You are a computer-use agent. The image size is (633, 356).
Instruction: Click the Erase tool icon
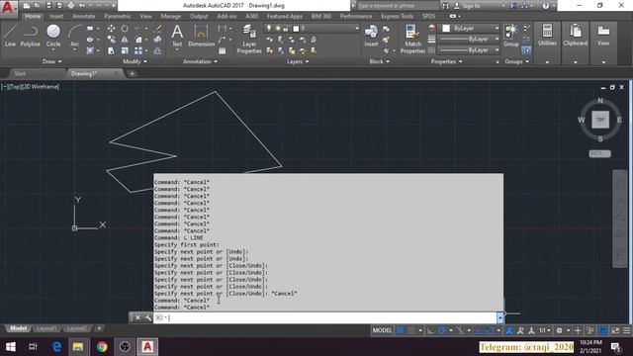(158, 29)
